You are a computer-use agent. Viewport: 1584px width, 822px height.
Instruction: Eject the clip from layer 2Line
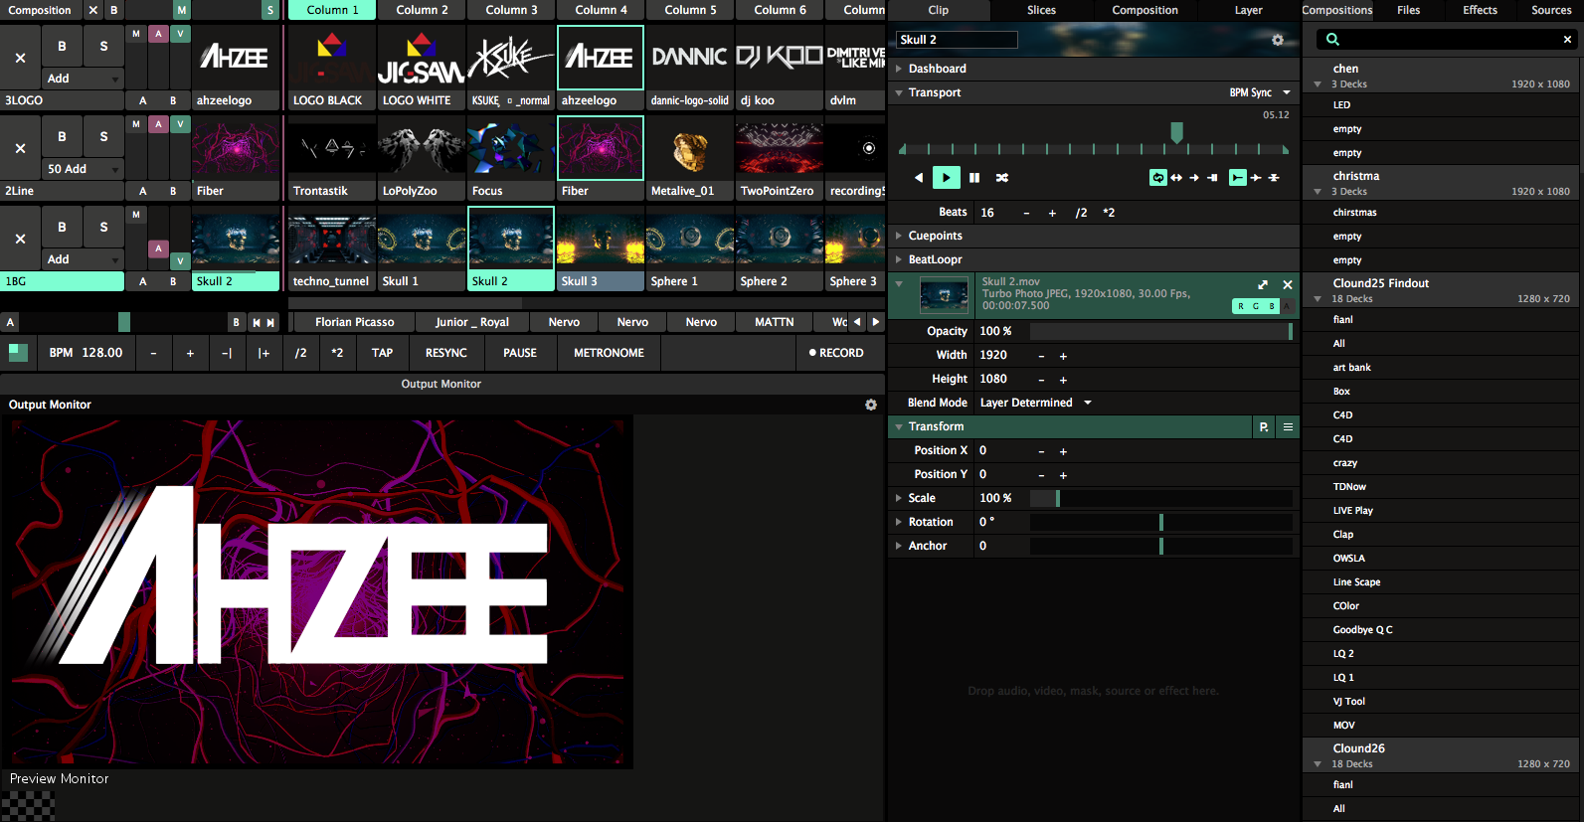20,148
